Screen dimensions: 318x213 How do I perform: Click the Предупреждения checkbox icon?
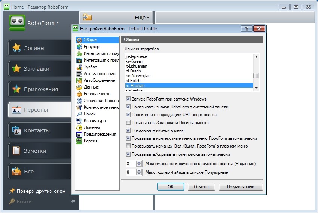[x=79, y=135]
